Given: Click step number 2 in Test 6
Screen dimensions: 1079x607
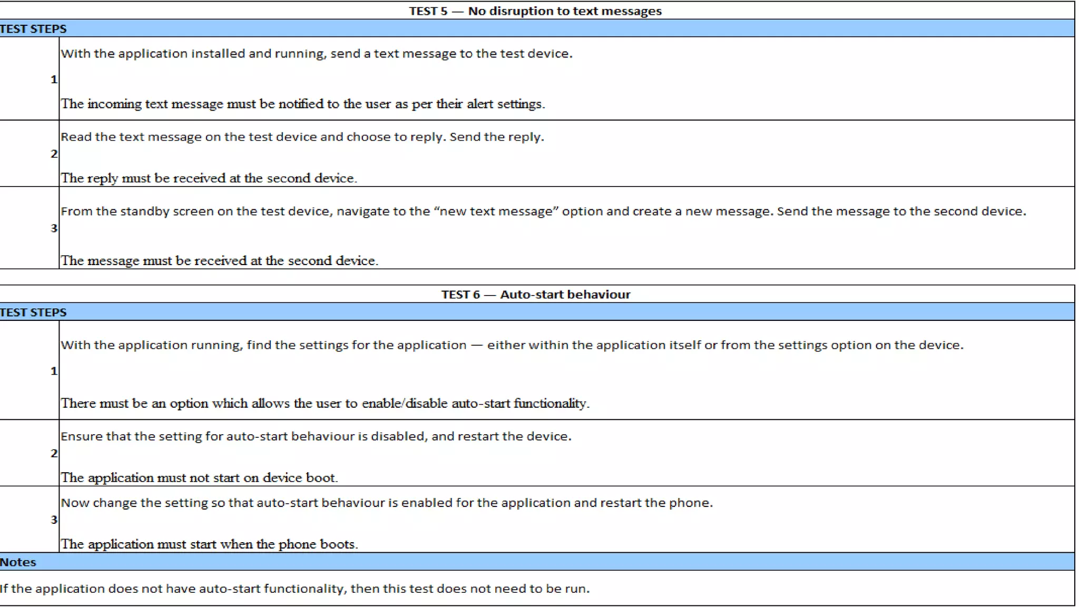Looking at the screenshot, I should coord(53,453).
